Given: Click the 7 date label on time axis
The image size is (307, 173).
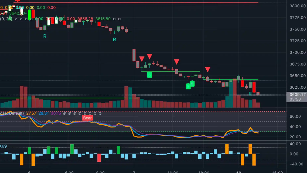Looking at the screenshot, I should point(134,172).
